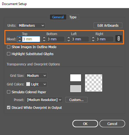Screen dimensions: 129x135
Task: Select the General tab
Action: pos(58,17)
